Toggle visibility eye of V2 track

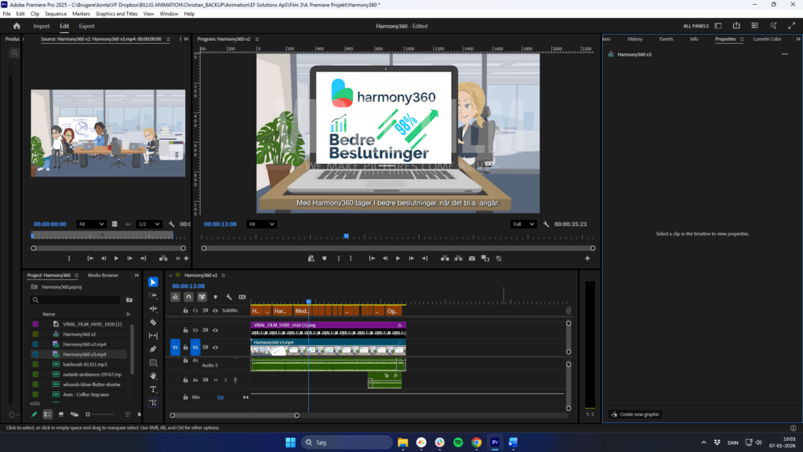[x=216, y=330]
